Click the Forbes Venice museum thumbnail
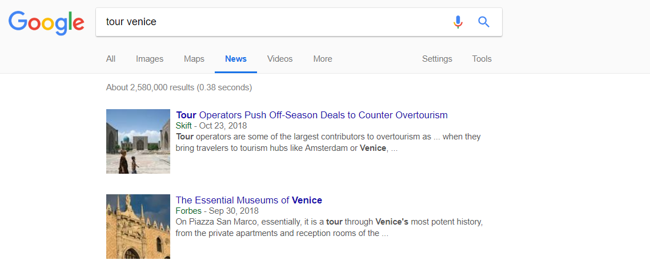This screenshot has height=272, width=650. click(x=138, y=226)
